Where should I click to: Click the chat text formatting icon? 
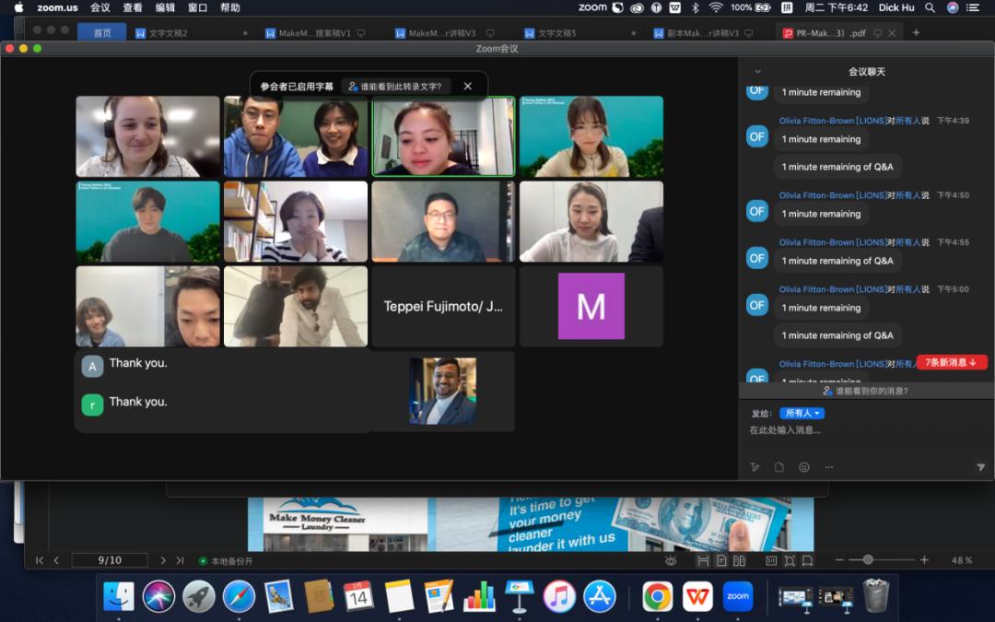pyautogui.click(x=755, y=467)
